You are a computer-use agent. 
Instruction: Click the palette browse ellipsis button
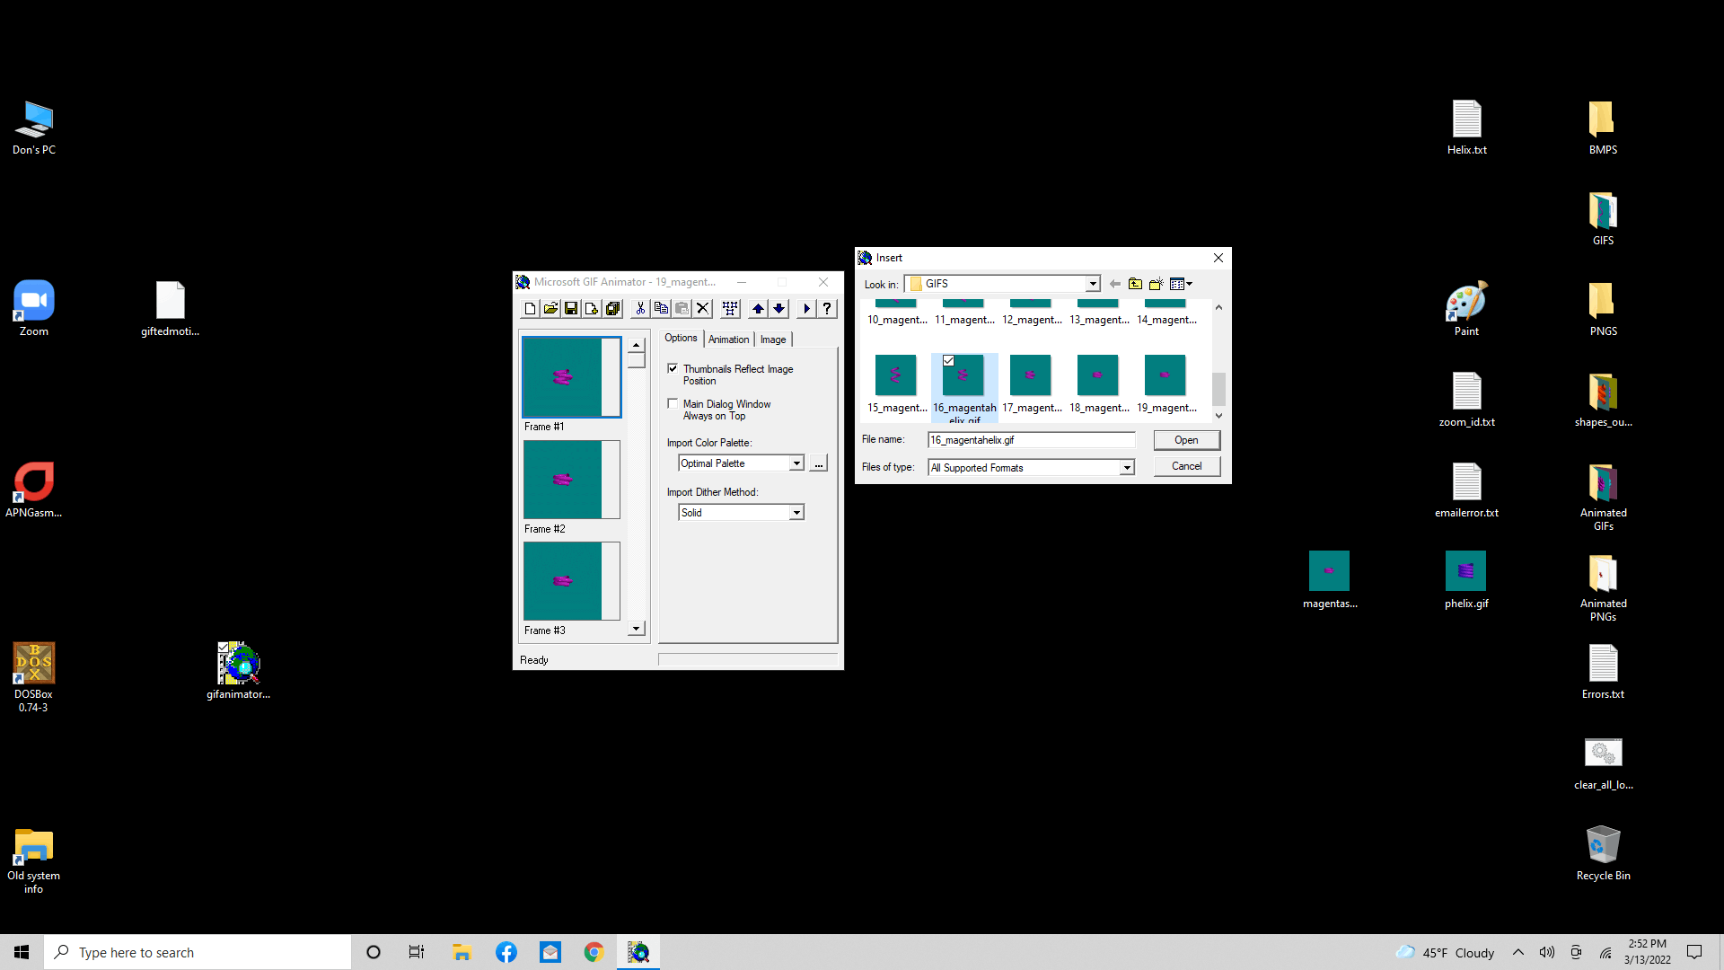(x=819, y=463)
